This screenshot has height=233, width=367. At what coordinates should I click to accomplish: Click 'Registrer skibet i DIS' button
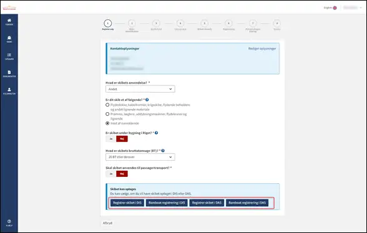pos(127,202)
